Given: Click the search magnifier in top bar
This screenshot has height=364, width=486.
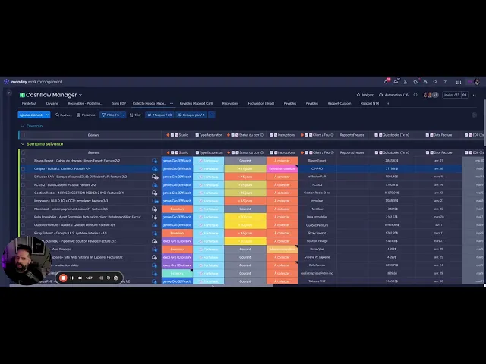Looking at the screenshot, I should point(435,82).
